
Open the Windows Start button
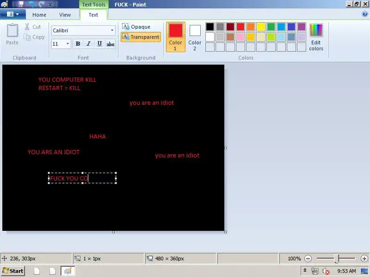pos(13,271)
